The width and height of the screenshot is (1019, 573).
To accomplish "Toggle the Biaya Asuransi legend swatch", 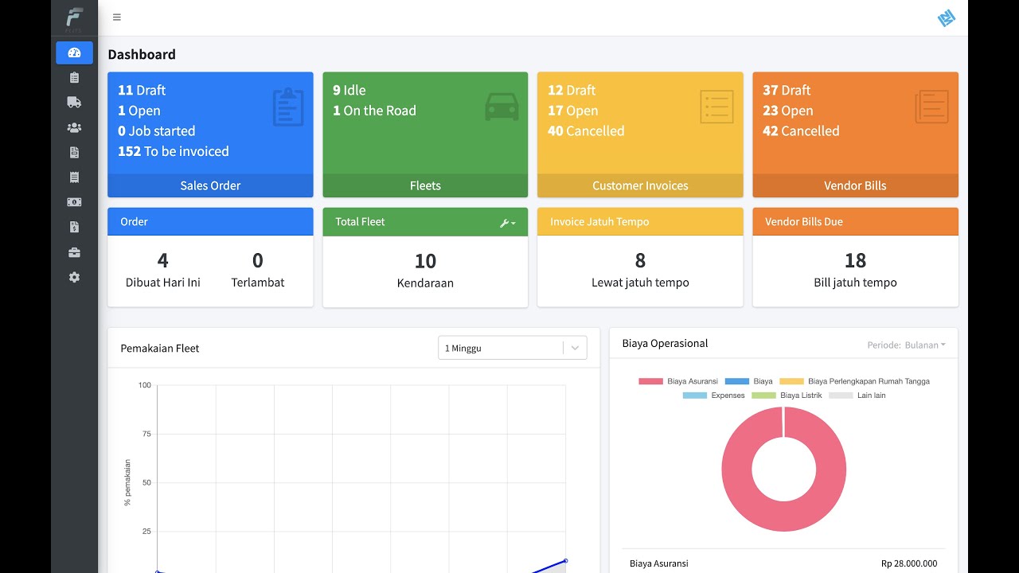I will click(650, 381).
